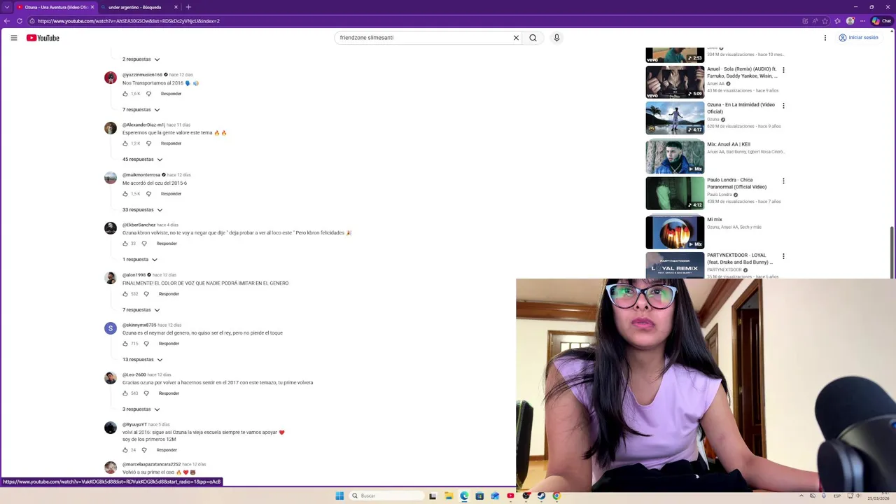This screenshot has height=504, width=896.
Task: Dislike the comment by @EkberSanchez
Action: pyautogui.click(x=144, y=244)
